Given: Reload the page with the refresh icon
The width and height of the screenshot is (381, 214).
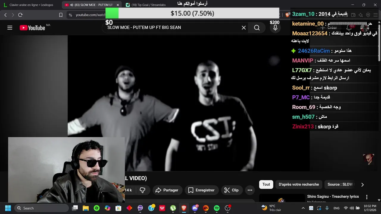Looking at the screenshot, I should click(x=20, y=15).
